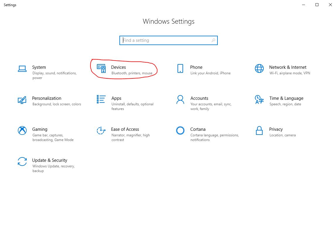Screen dimensions: 336x225
Task: Select the Network & Internet globe icon
Action: tap(259, 69)
